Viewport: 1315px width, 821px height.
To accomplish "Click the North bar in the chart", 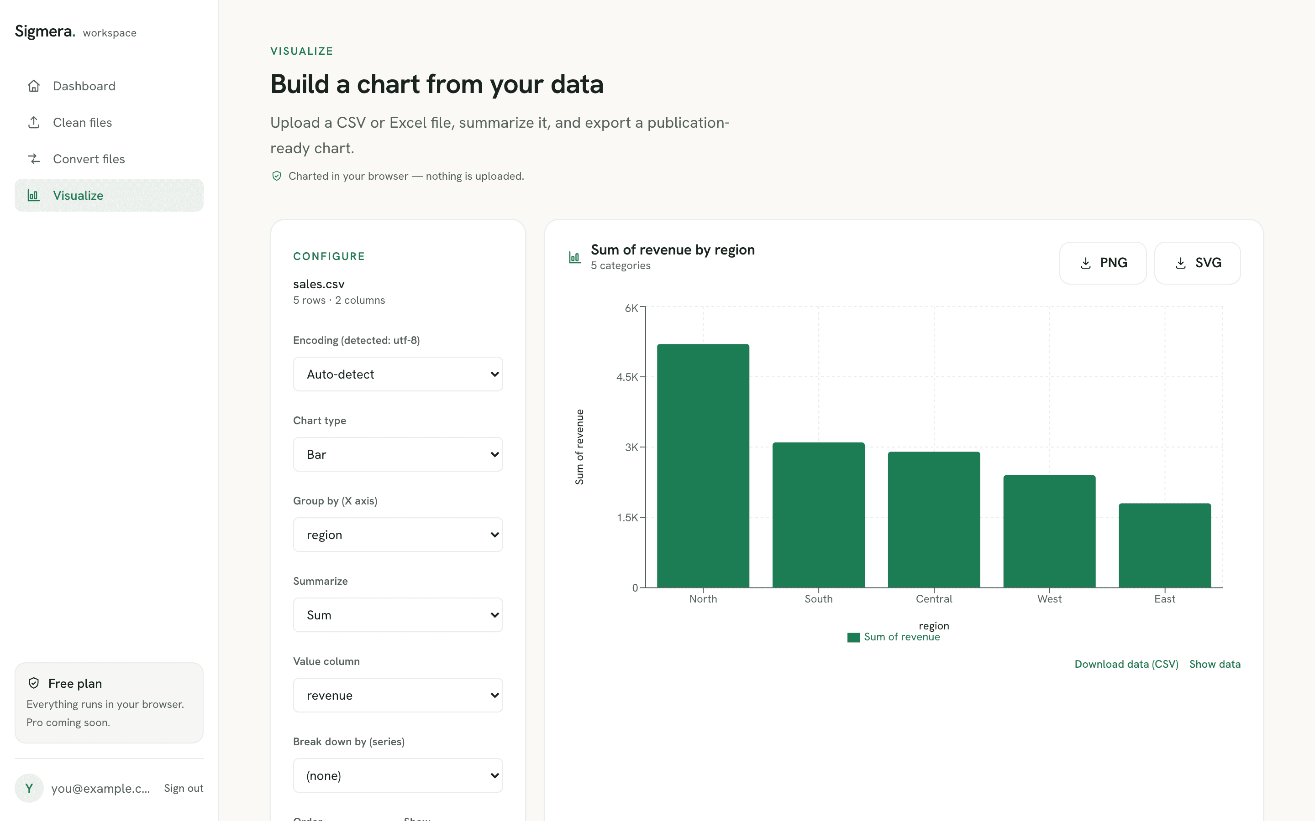I will (x=703, y=465).
